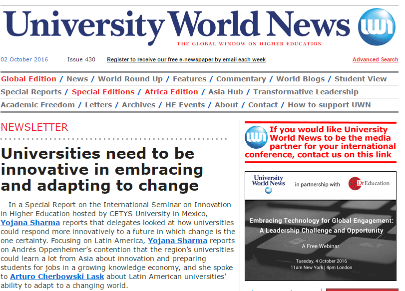
Task: Browse the Archives menu item
Action: click(x=139, y=105)
